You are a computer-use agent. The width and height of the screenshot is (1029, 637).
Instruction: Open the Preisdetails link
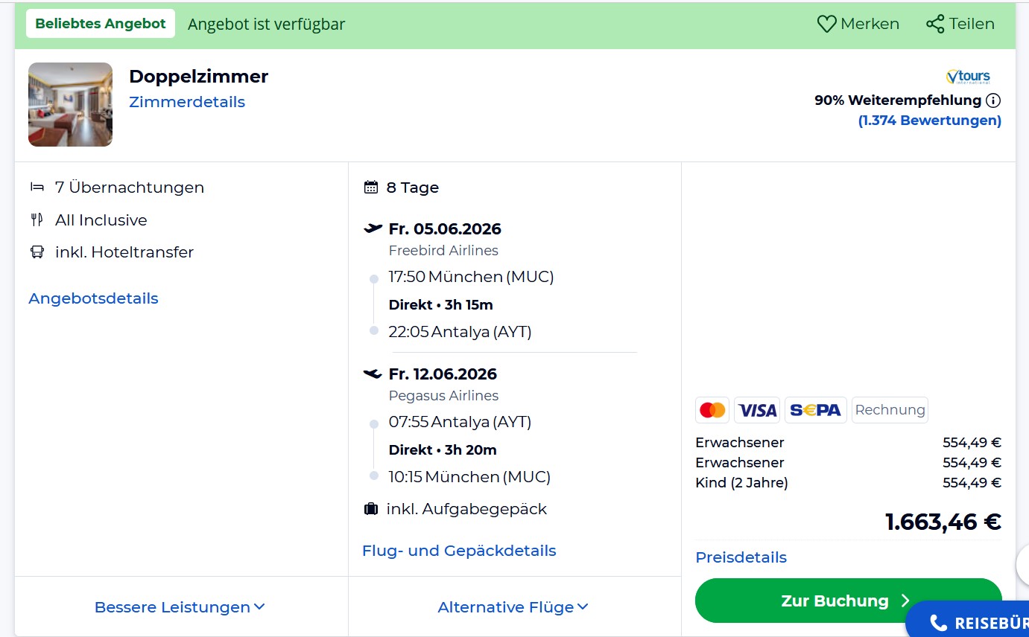(741, 557)
